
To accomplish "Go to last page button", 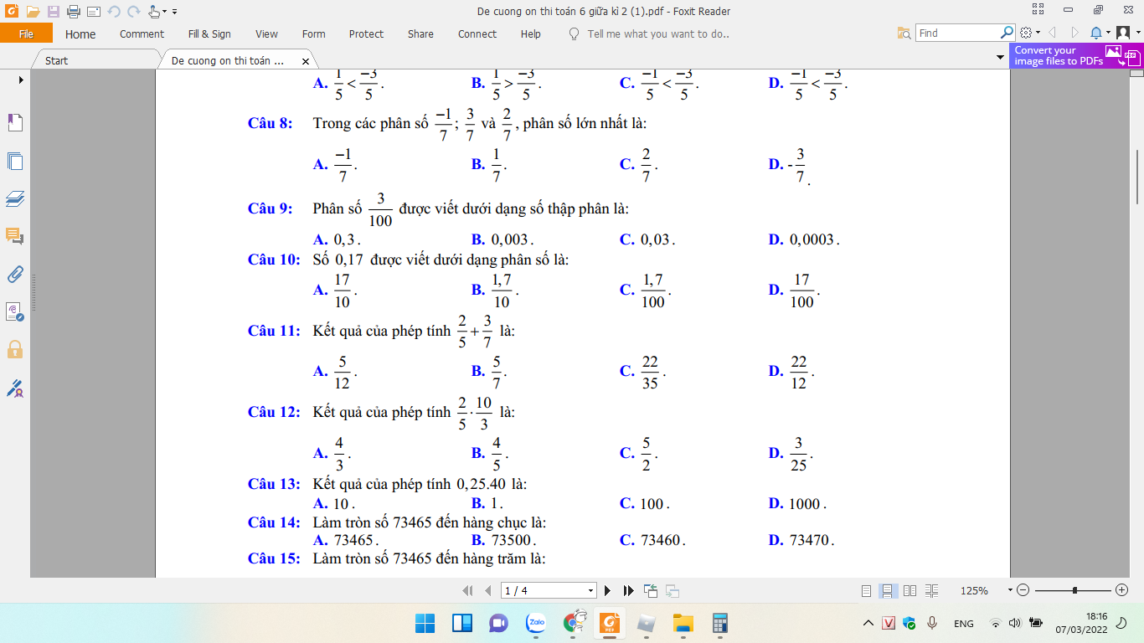I will (x=628, y=590).
